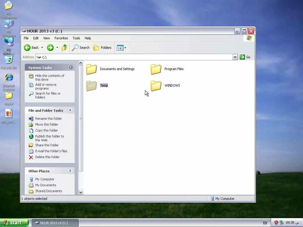
Task: Open the View menu
Action: [46, 38]
